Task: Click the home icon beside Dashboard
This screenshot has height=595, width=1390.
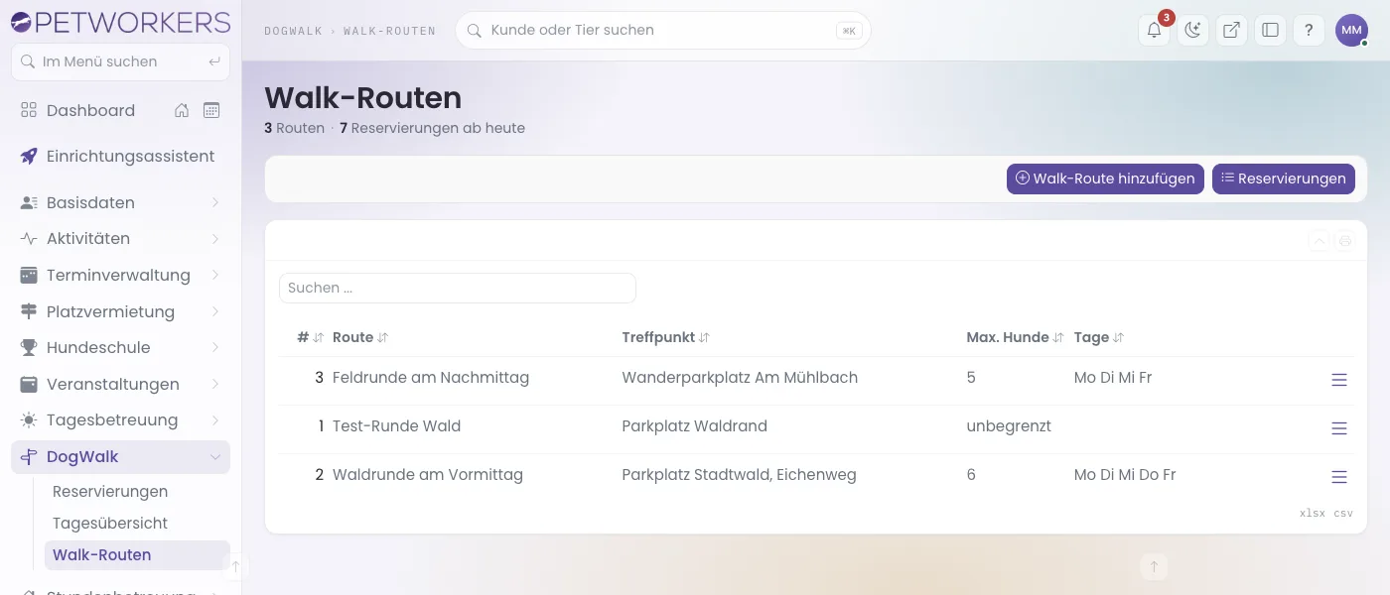Action: point(182,110)
